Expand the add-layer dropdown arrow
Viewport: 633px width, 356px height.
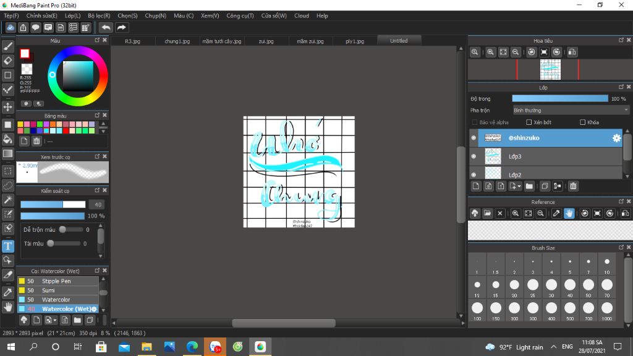tap(519, 186)
